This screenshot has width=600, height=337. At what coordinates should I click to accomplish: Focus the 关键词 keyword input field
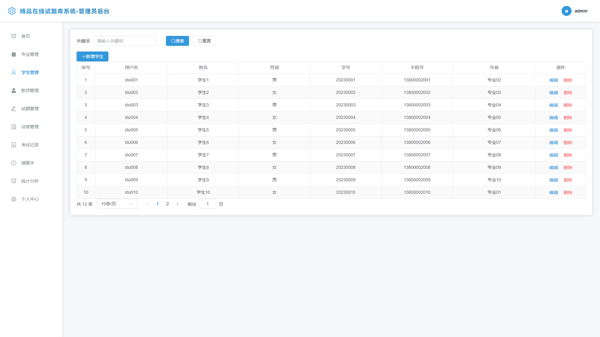125,41
